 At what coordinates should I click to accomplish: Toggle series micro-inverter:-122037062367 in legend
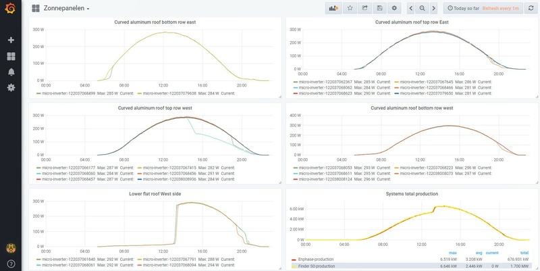(325, 82)
